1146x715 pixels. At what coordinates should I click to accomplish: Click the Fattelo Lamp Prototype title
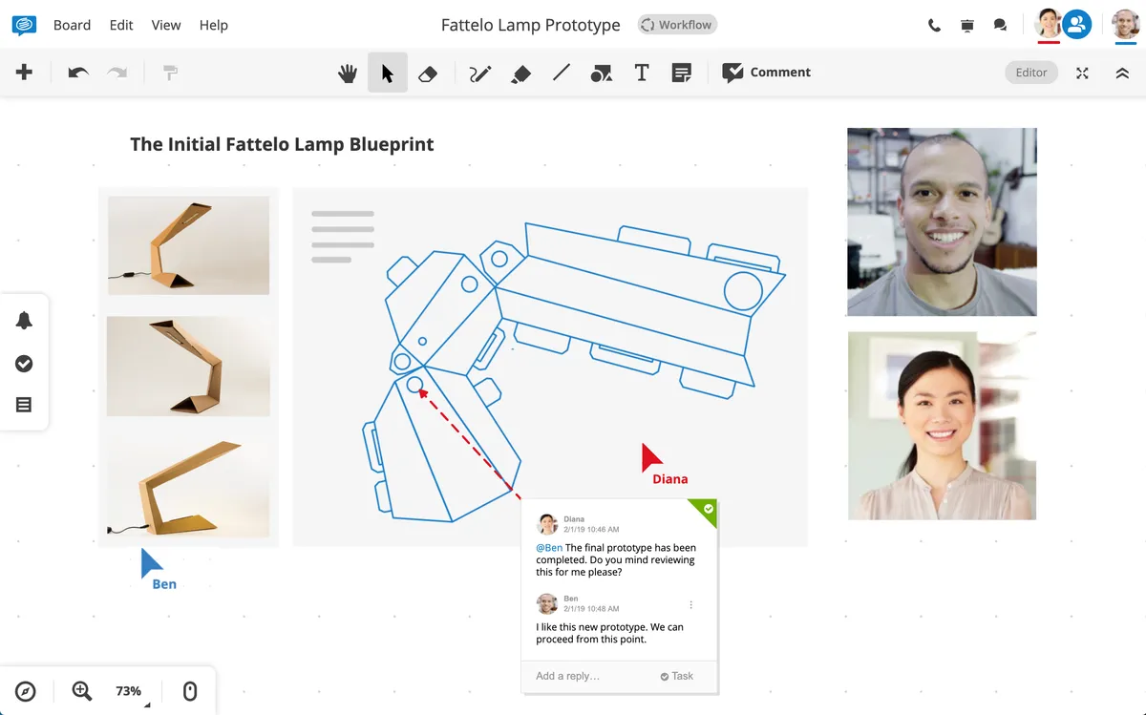pyautogui.click(x=530, y=25)
